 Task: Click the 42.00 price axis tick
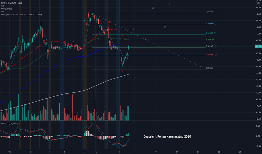pyautogui.click(x=258, y=99)
